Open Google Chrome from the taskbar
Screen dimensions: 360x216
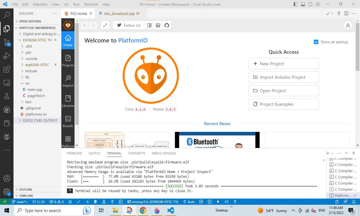click(x=143, y=210)
